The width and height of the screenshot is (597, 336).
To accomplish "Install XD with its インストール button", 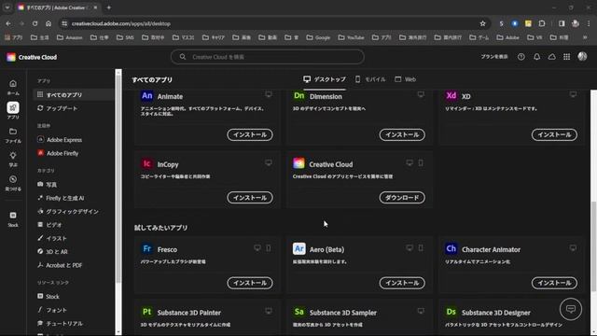I will pos(554,134).
